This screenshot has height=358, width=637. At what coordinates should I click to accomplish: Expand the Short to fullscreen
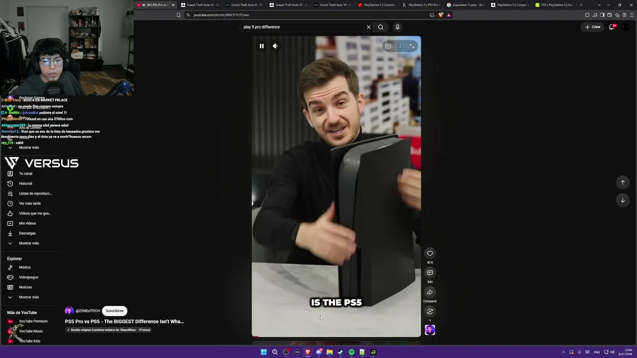coord(412,46)
